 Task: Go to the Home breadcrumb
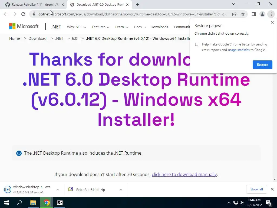point(15,38)
